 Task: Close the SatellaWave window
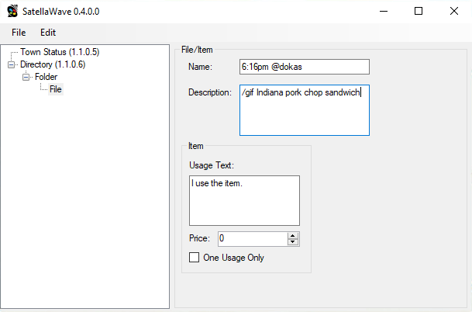(454, 12)
